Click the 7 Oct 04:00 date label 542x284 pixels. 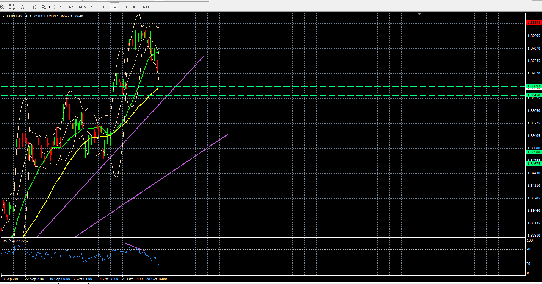click(83, 279)
